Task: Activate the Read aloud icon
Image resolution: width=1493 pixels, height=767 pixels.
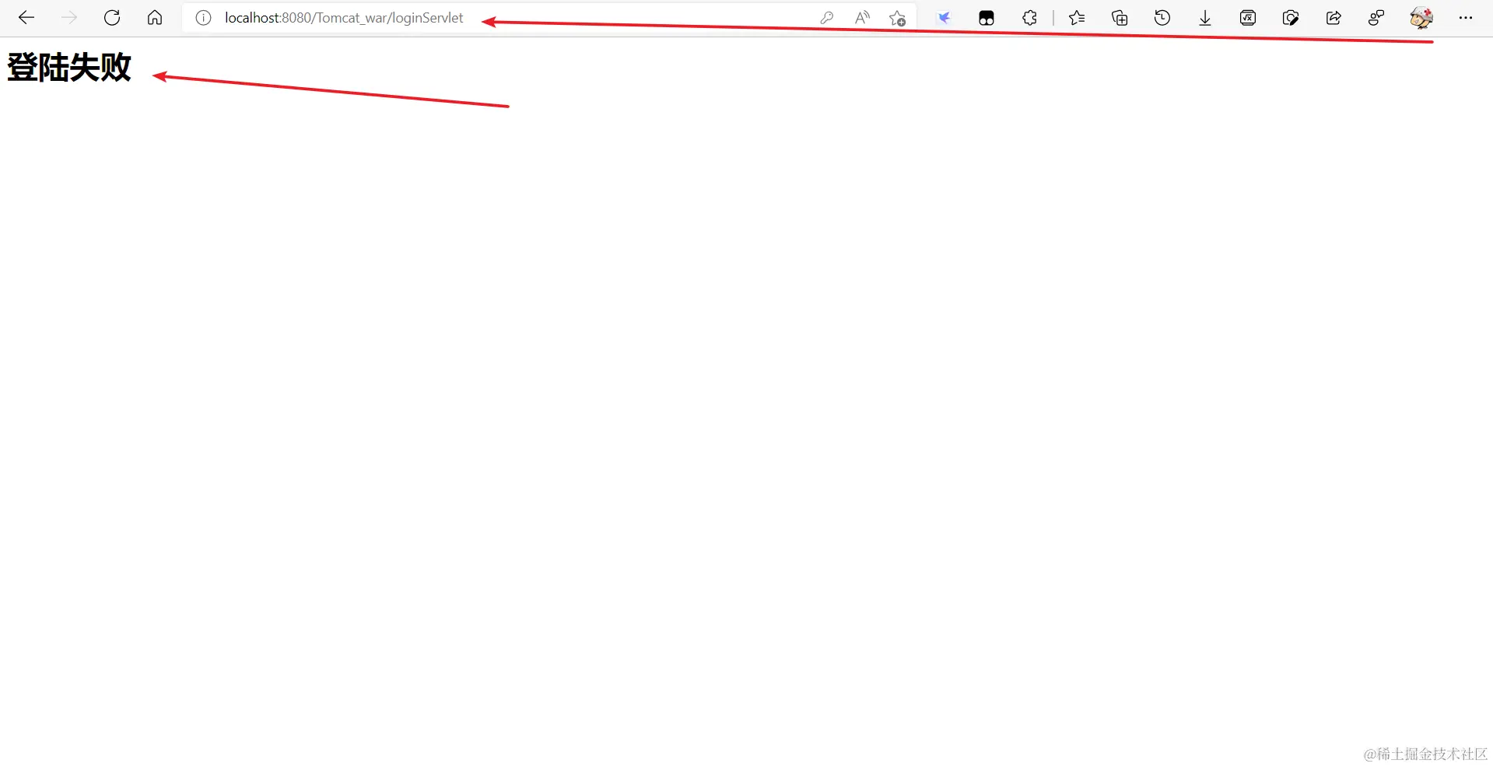Action: pyautogui.click(x=862, y=18)
